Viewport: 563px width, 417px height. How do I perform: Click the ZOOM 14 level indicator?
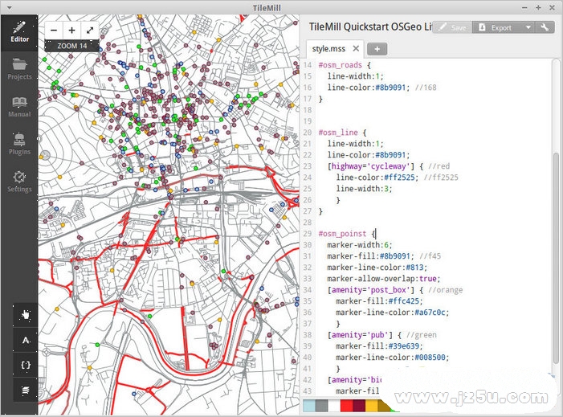pos(71,46)
